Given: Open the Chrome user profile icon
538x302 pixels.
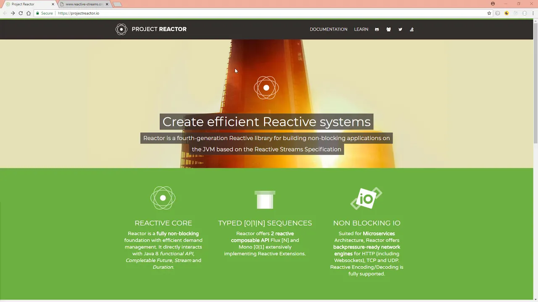Looking at the screenshot, I should pyautogui.click(x=493, y=4).
